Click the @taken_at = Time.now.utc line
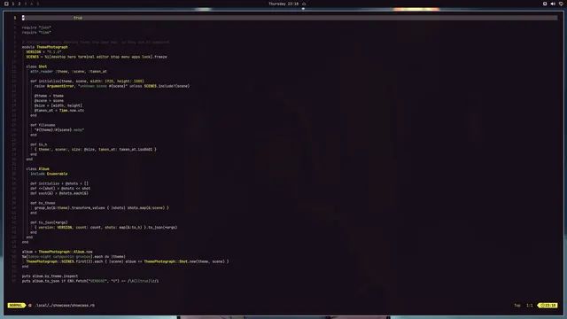567x319 pixels. [59, 110]
